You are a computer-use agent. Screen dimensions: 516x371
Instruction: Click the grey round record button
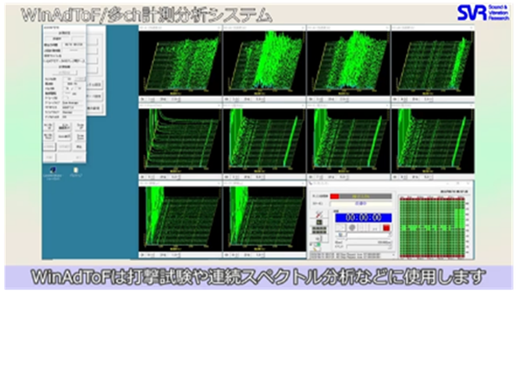click(352, 227)
